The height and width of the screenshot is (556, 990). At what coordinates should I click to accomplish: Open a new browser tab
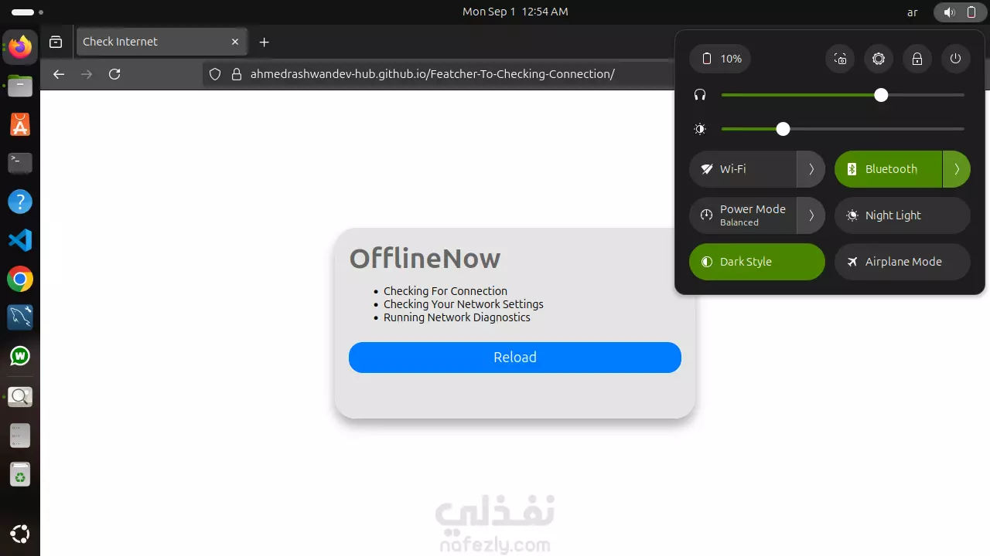265,42
